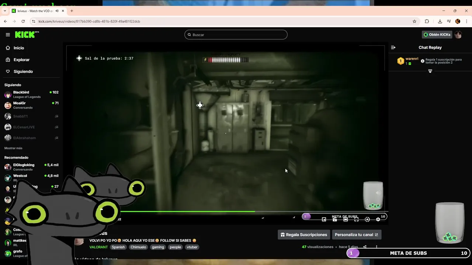Focus the Buscar search field
The width and height of the screenshot is (472, 265).
[236, 35]
